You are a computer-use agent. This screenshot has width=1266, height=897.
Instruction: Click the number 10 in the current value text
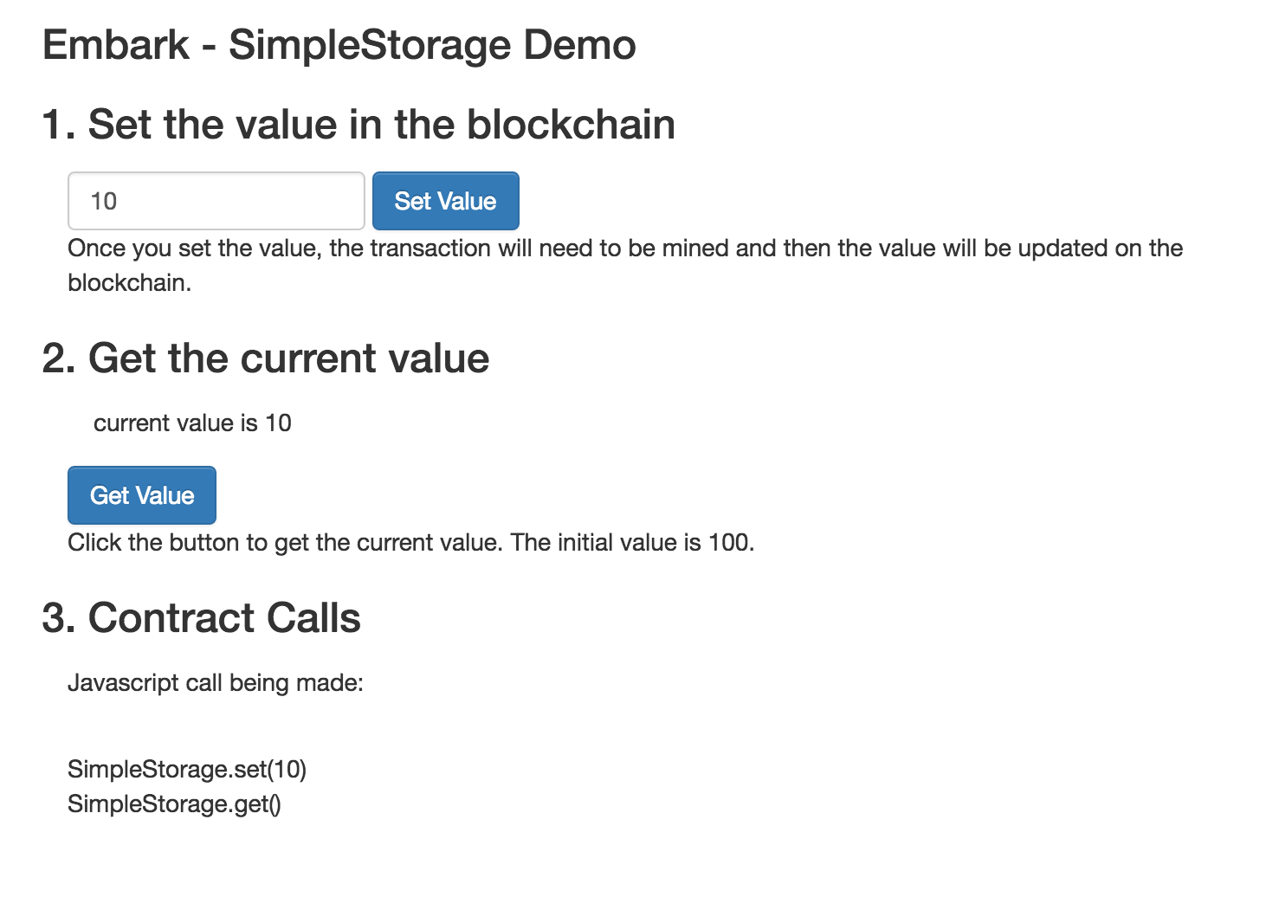(x=278, y=423)
